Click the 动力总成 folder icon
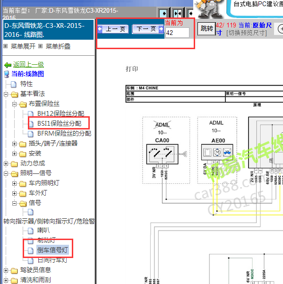The image size is (283, 284). pos(14,164)
